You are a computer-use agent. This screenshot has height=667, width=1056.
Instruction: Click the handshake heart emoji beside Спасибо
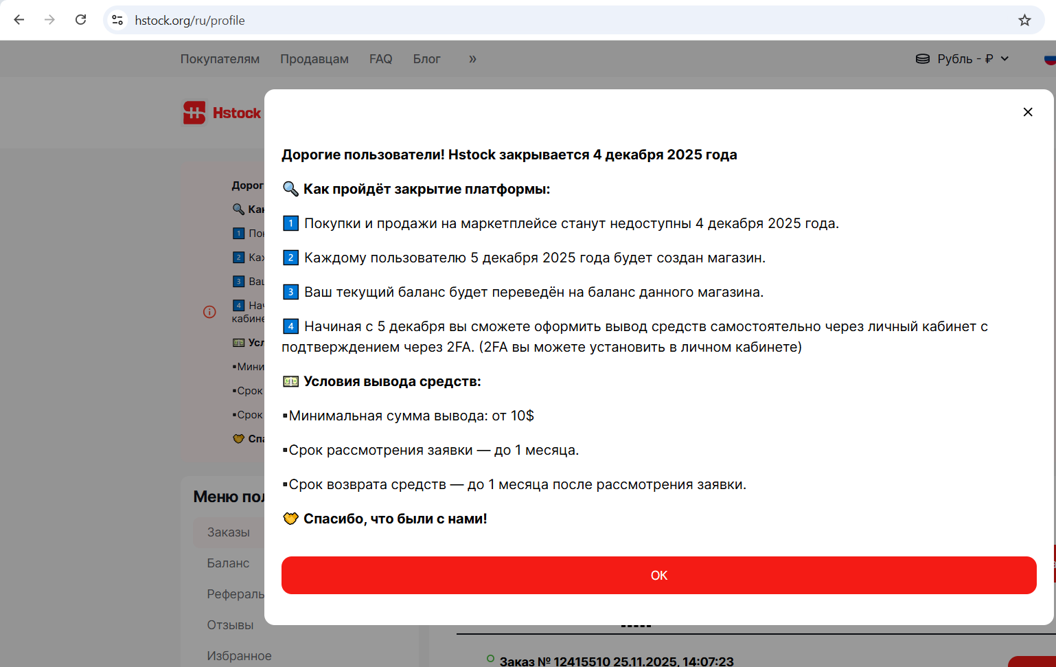pos(290,519)
